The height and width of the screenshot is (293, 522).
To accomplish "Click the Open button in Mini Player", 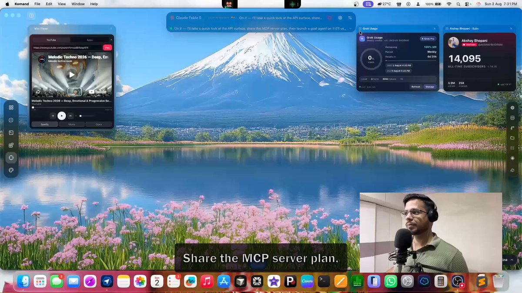I will 99,124.
